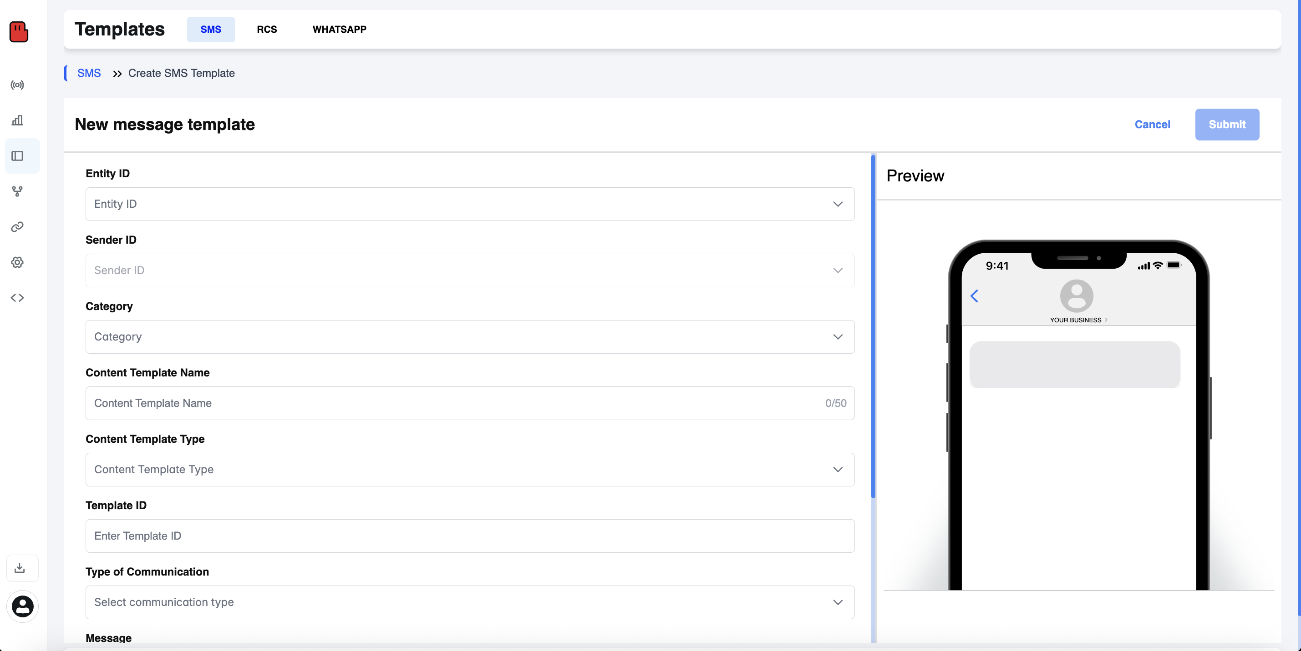Click the Templates page title
Viewport: 1301px width, 651px height.
(x=120, y=29)
